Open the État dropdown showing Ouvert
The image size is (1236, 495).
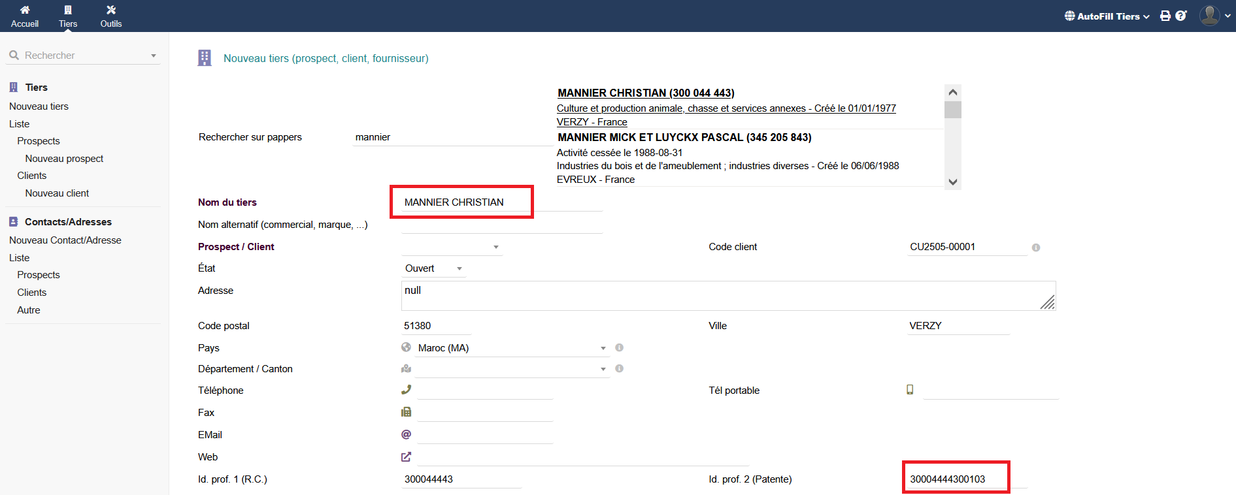click(433, 268)
